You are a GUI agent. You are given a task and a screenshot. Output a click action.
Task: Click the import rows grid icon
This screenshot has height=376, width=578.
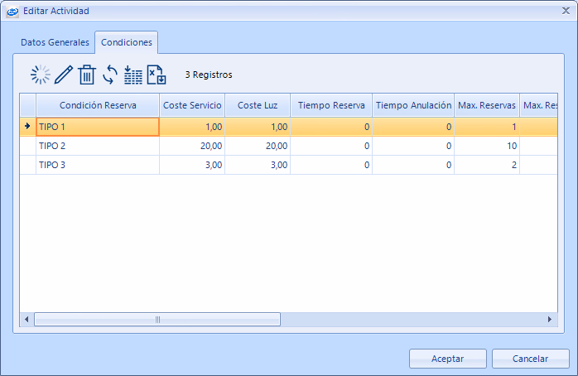[x=133, y=75]
